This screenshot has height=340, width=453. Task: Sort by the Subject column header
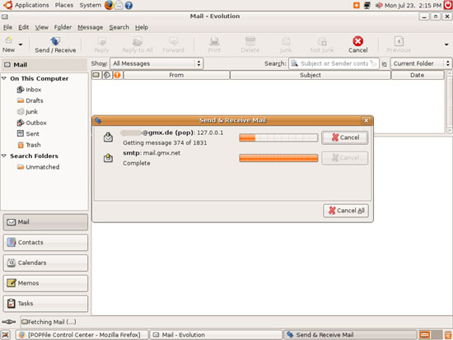[311, 75]
